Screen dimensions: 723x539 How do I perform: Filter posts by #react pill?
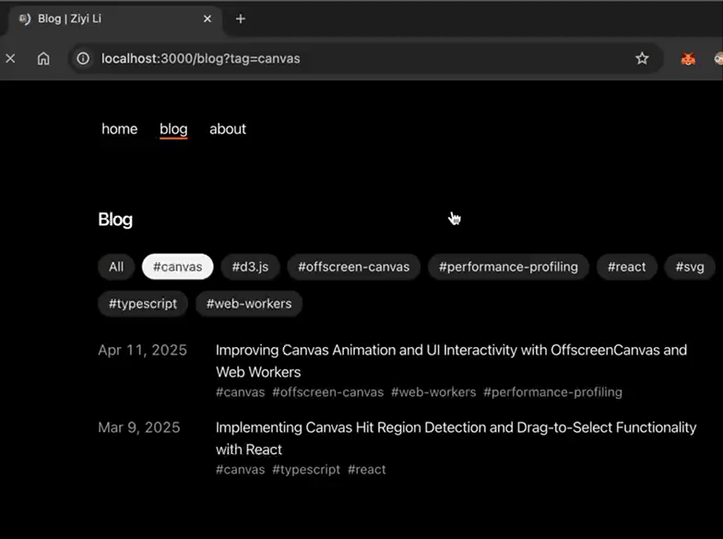coord(627,267)
